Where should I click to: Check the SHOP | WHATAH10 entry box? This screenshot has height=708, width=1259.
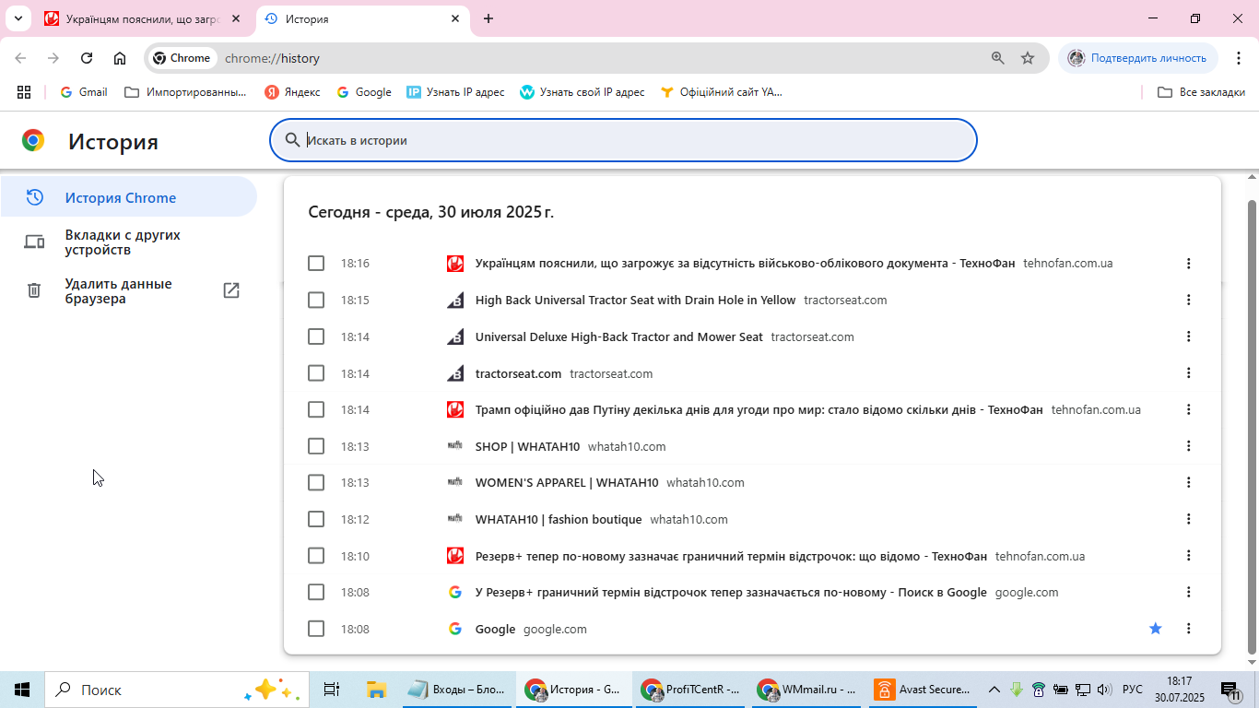tap(316, 446)
